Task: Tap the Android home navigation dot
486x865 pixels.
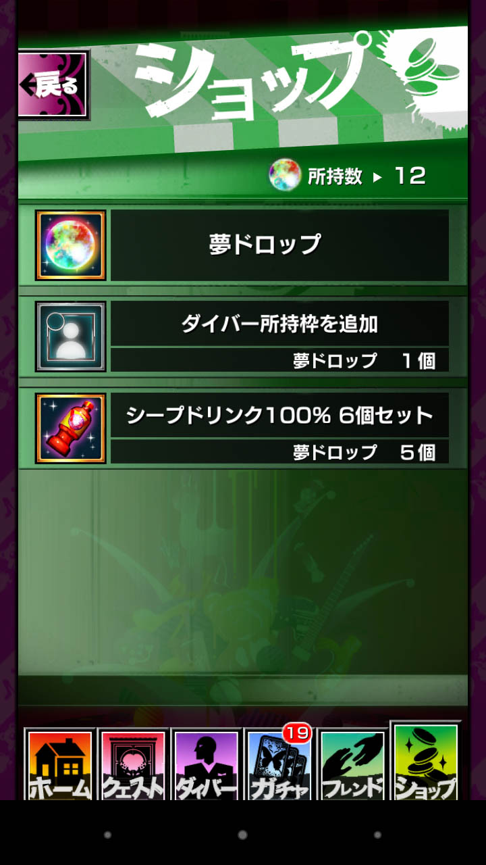Action: 242,835
